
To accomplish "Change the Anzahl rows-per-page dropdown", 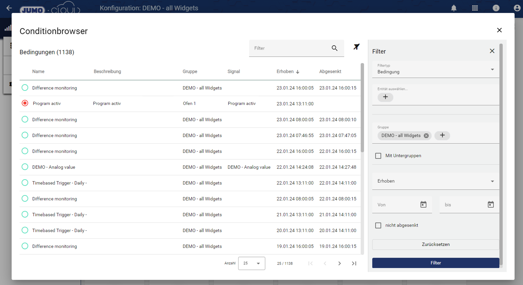I will (x=251, y=263).
